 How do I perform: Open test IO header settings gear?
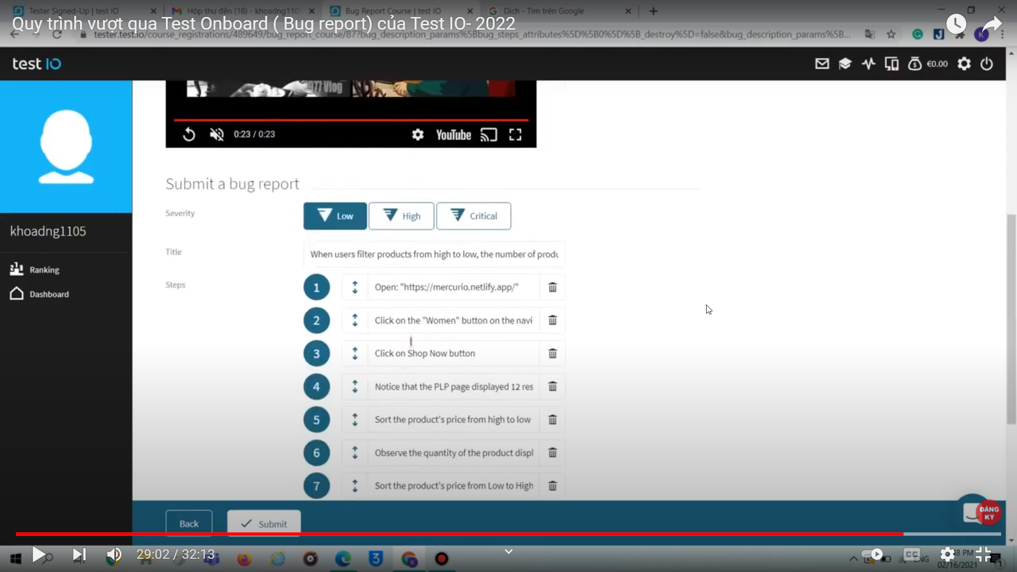click(x=964, y=64)
